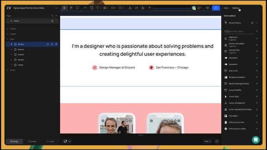This screenshot has width=267, height=150.
Task: Open the addon filter icon
Action: (257, 32)
